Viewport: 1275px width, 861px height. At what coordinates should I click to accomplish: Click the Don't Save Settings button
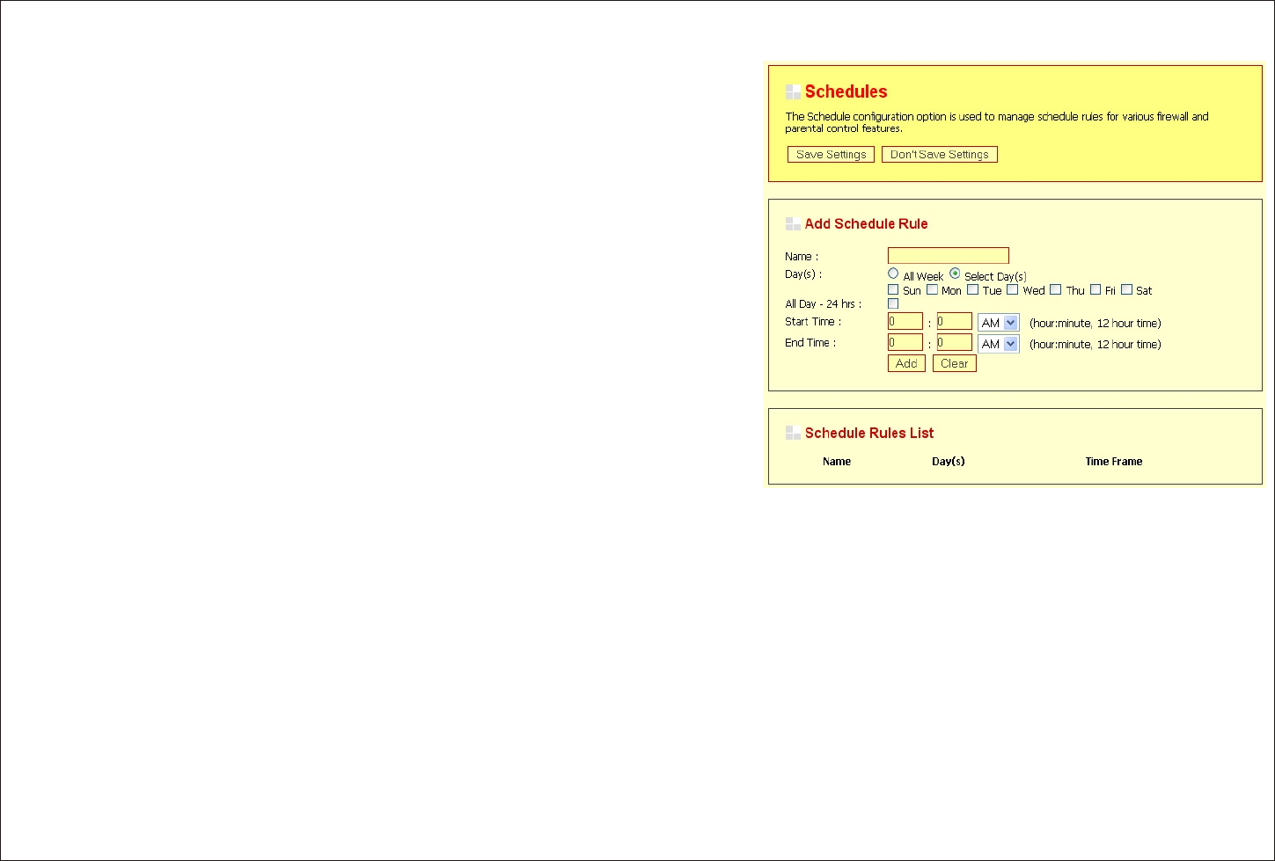click(x=940, y=155)
